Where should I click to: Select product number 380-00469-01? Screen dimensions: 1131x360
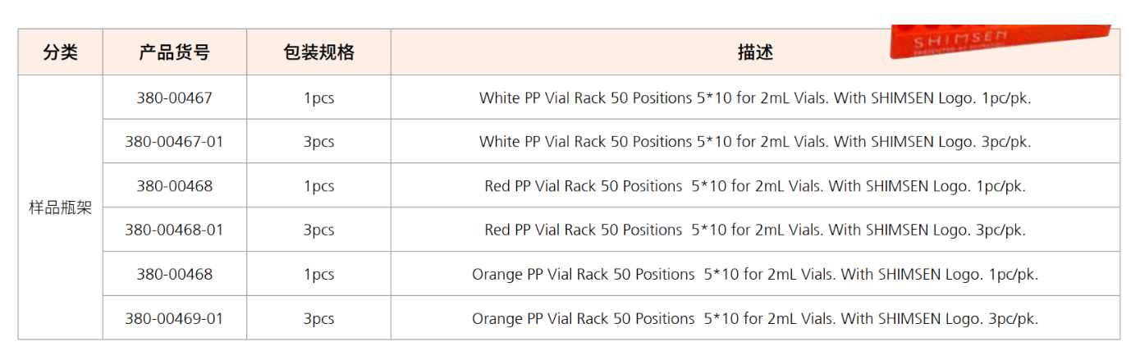point(174,318)
